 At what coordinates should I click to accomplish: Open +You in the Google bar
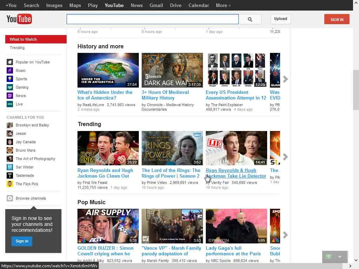point(11,5)
